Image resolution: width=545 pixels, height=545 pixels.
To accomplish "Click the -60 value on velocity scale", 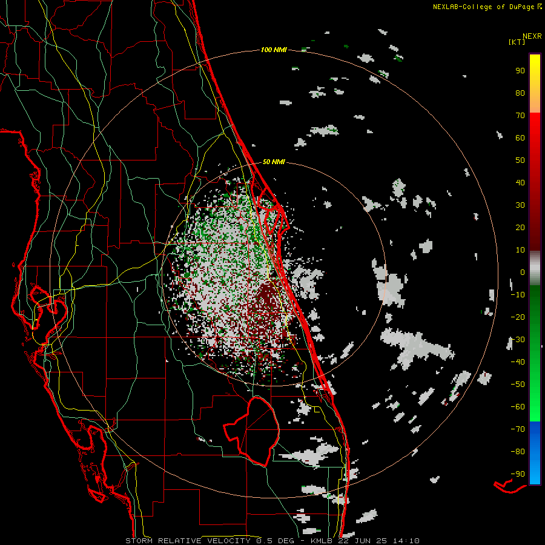I will coord(518,407).
